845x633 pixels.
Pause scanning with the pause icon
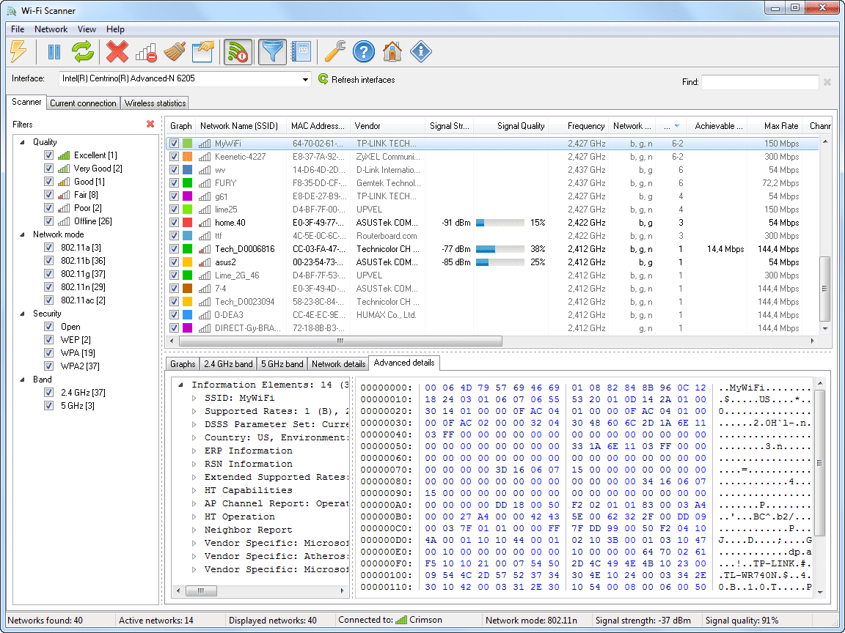(54, 51)
